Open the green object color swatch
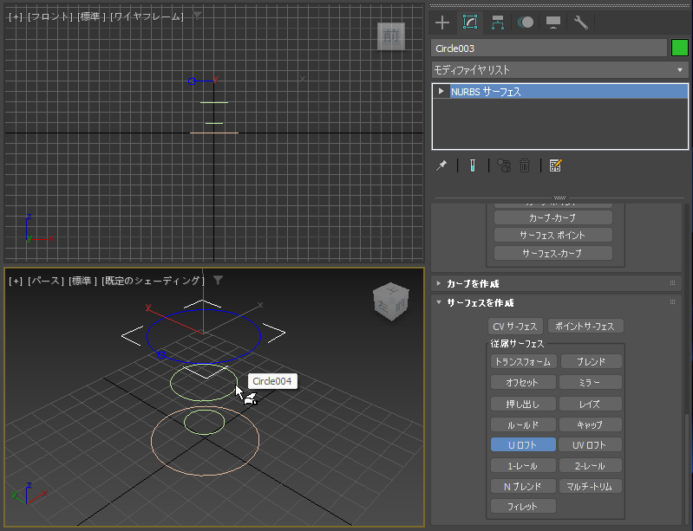Viewport: 693px width, 531px height. click(x=680, y=48)
